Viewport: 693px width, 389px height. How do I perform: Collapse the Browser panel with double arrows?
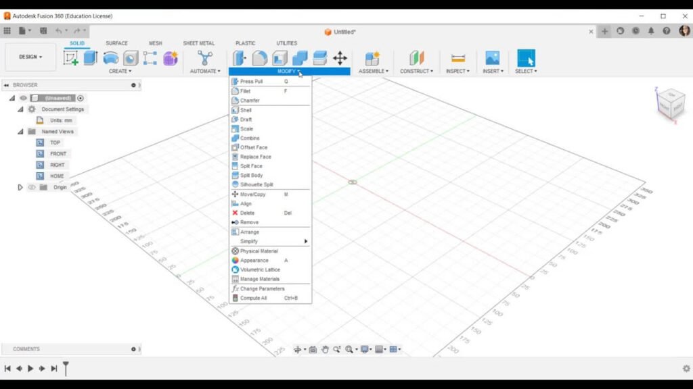[7, 85]
